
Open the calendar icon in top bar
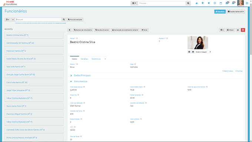(x=220, y=3)
